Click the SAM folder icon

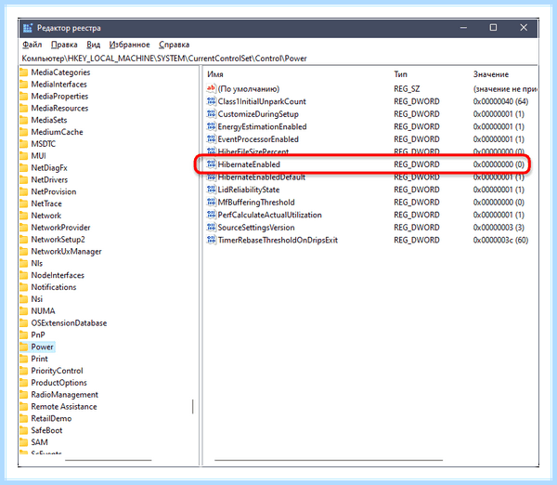pos(24,442)
